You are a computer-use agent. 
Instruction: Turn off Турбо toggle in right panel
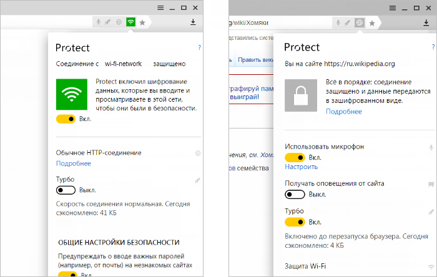point(295,222)
